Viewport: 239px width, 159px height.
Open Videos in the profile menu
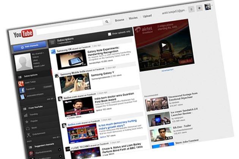[x=36, y=57]
